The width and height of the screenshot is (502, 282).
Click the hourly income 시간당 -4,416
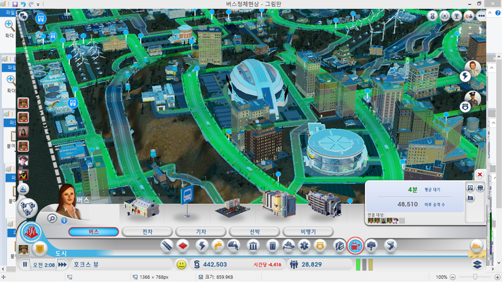click(x=267, y=265)
